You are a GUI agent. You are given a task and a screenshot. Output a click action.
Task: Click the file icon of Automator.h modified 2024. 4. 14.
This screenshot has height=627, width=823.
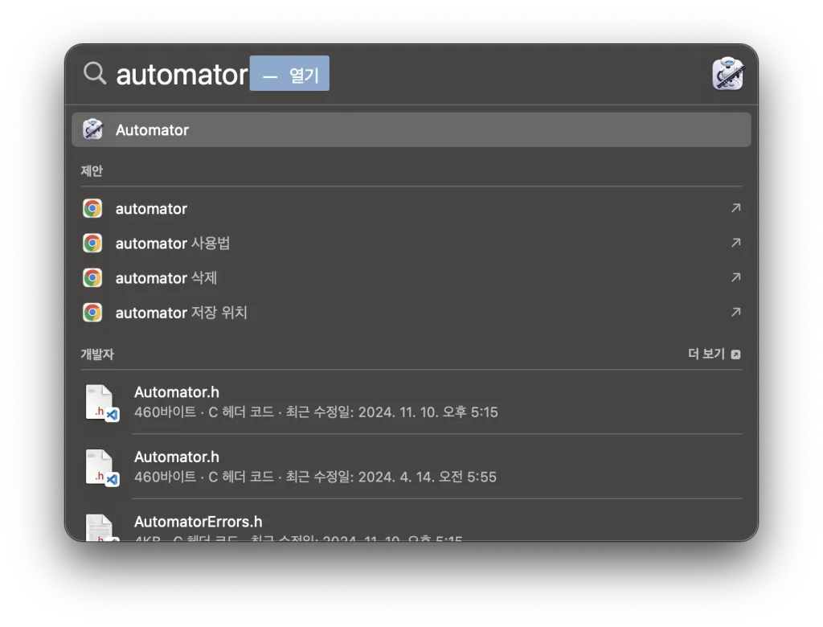(x=102, y=467)
